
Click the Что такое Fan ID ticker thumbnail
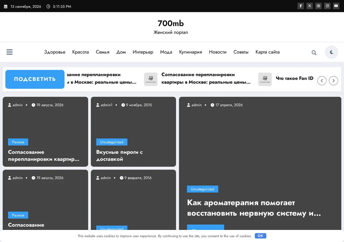click(x=265, y=79)
